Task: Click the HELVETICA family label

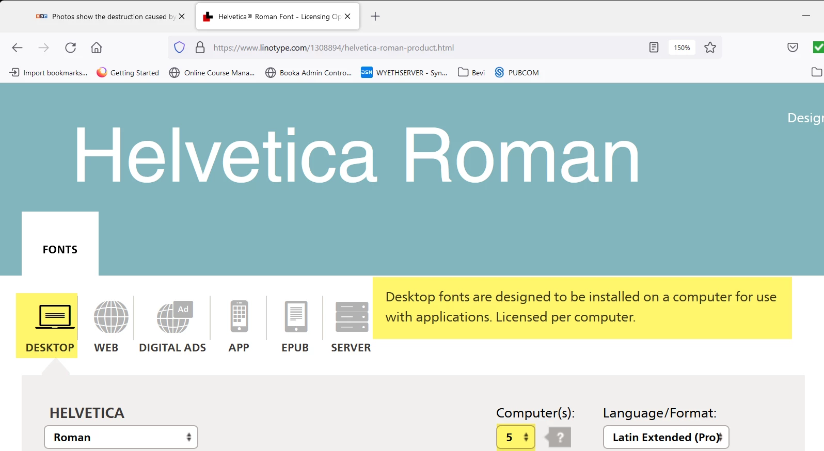Action: [87, 413]
